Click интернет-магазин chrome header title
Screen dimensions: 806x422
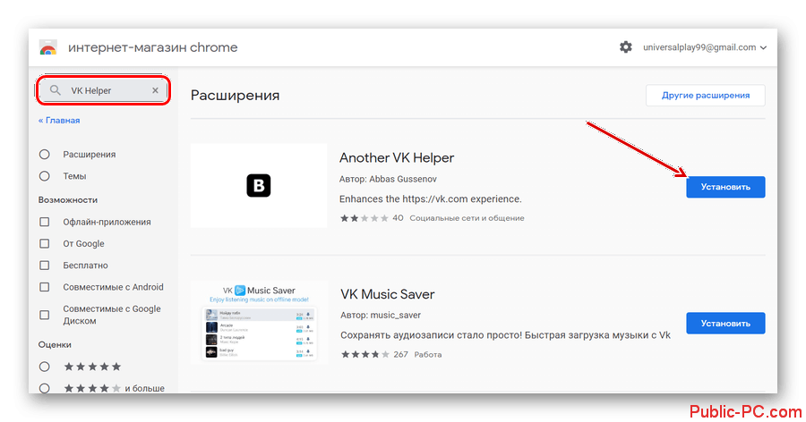(x=152, y=47)
